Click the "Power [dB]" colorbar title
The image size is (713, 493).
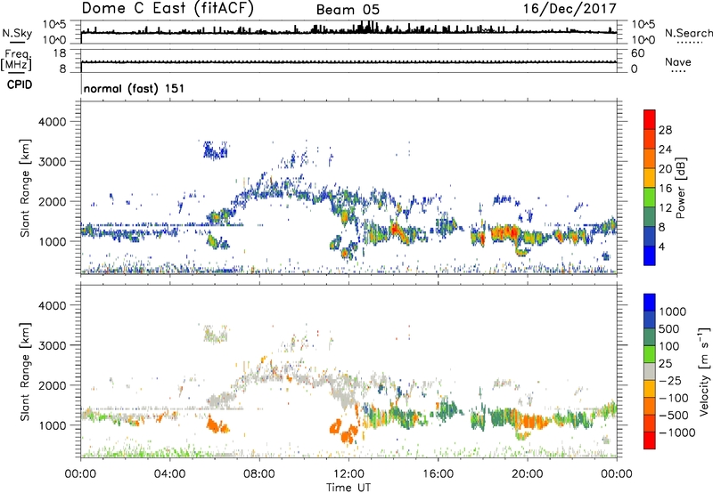tap(681, 188)
